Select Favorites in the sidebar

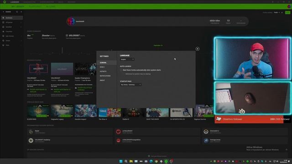[12, 31]
